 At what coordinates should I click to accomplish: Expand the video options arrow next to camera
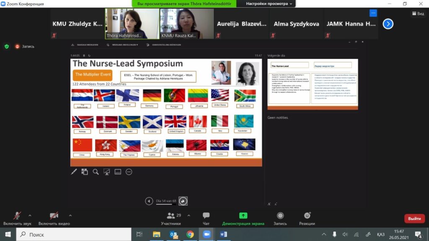coord(70,215)
